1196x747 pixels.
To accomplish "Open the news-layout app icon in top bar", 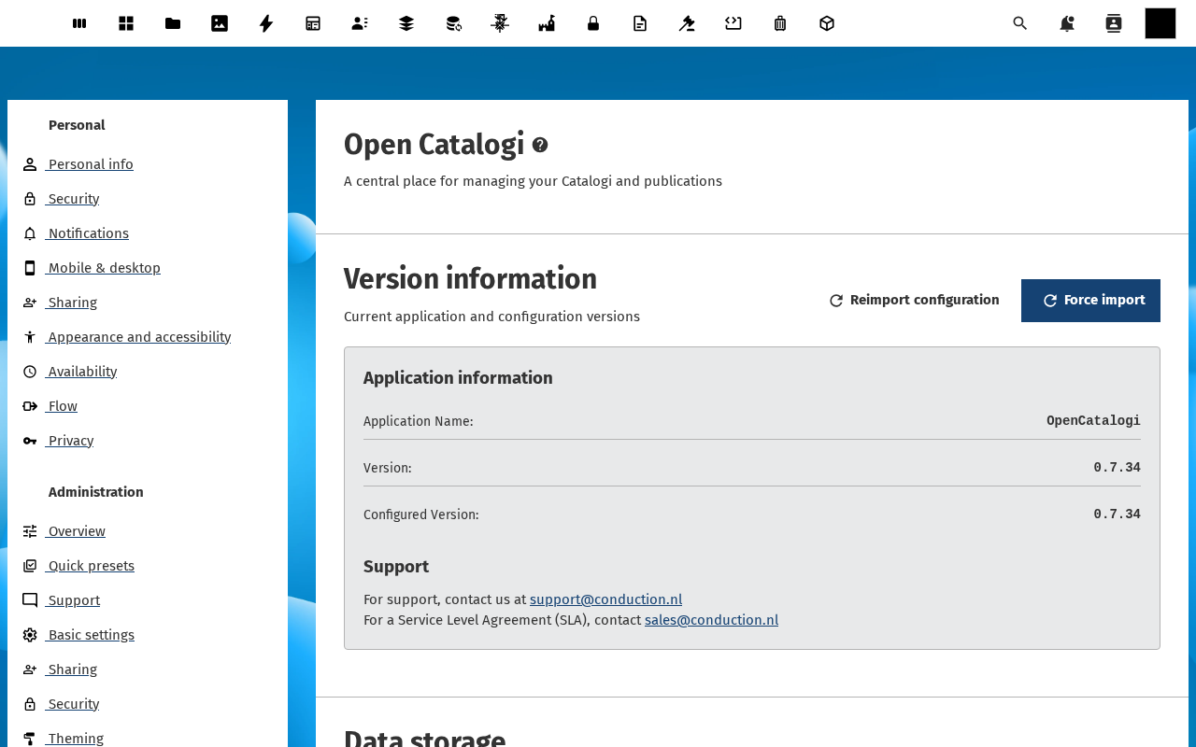I will [313, 23].
